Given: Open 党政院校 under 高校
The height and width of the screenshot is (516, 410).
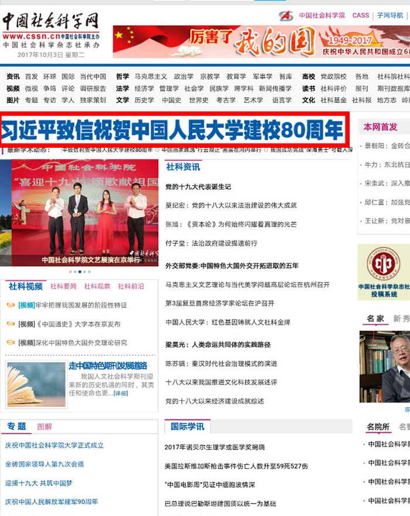Looking at the screenshot, I should coord(334,76).
